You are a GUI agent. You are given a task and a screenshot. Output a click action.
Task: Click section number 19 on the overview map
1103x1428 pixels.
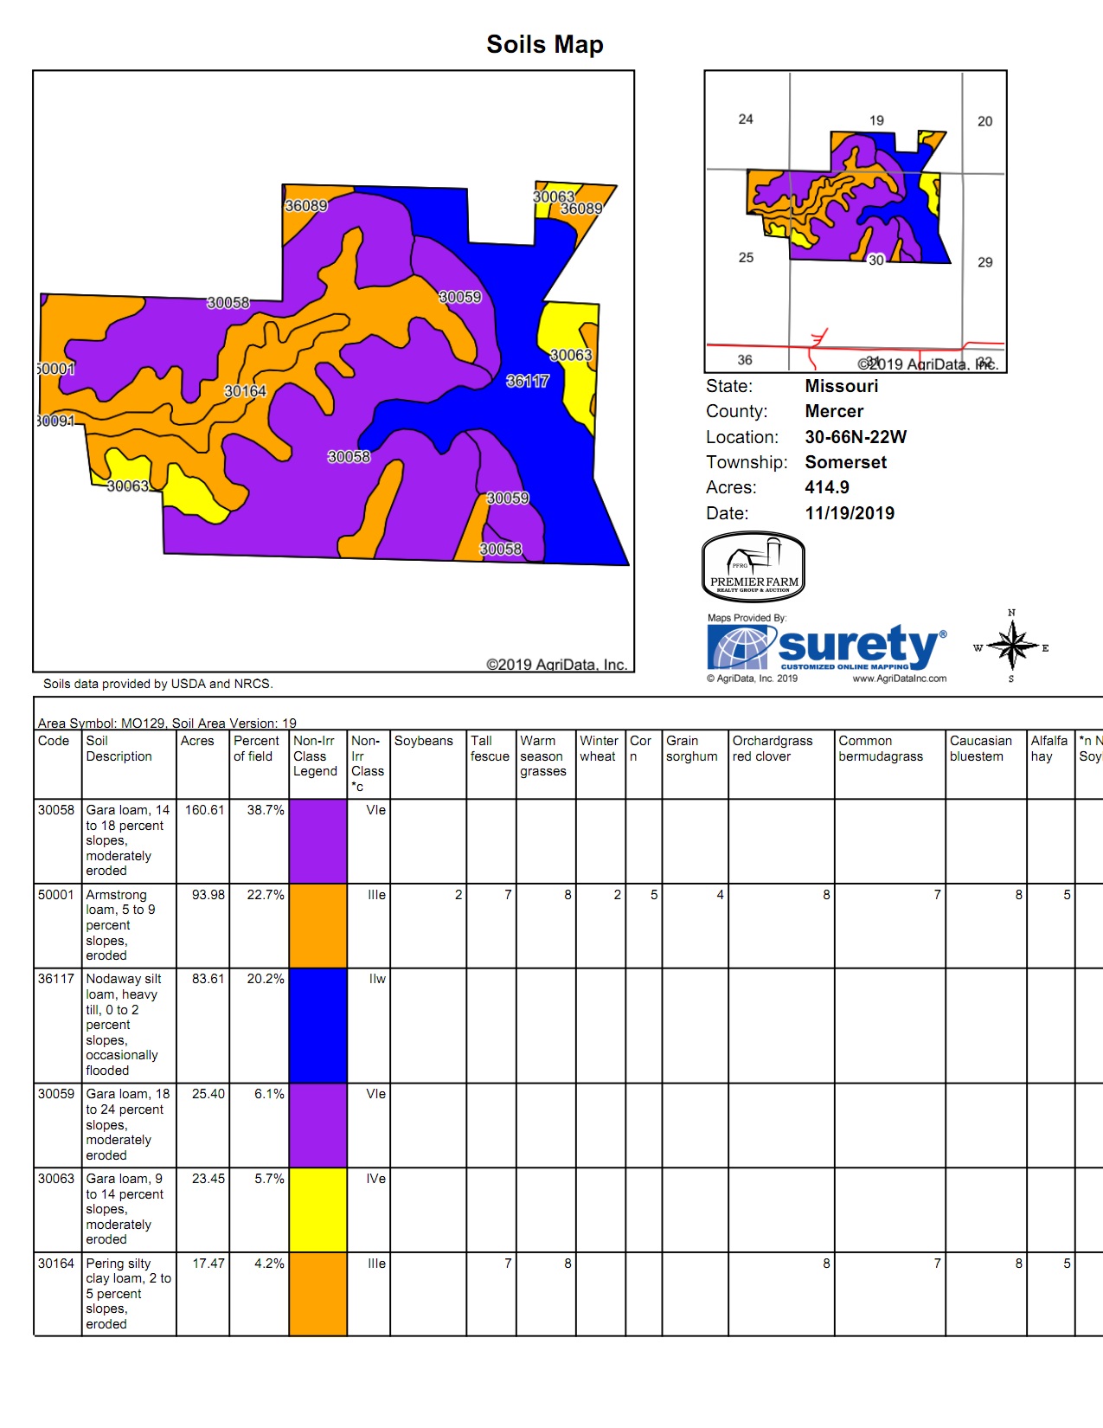[876, 120]
